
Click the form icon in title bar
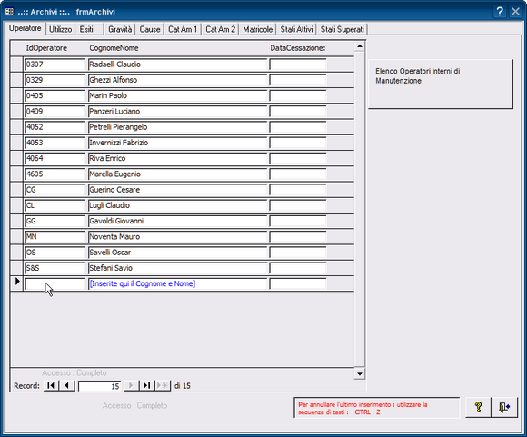(9, 12)
